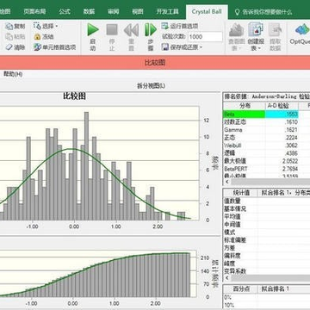Open Run Preferences (运行首选项)

tap(180, 26)
